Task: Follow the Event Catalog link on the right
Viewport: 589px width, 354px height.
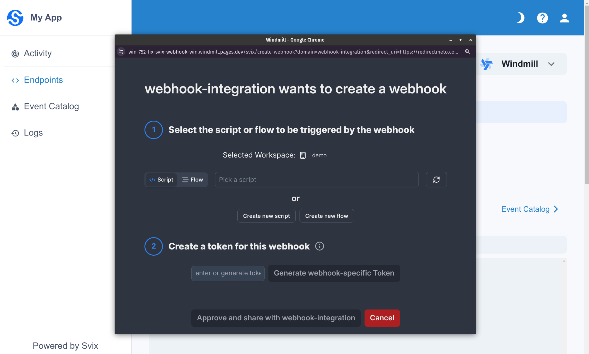Action: click(x=525, y=209)
